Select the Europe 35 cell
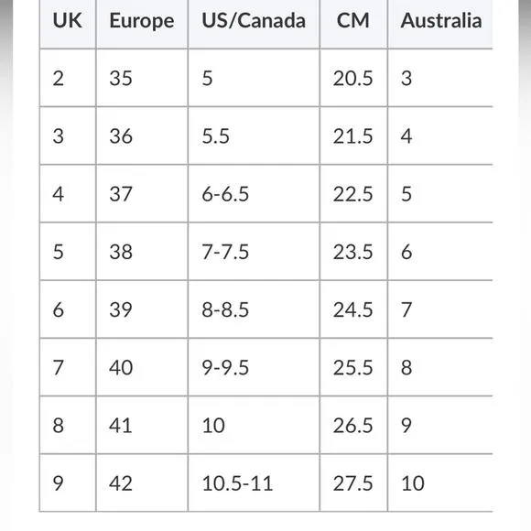The image size is (531, 531). click(142, 78)
